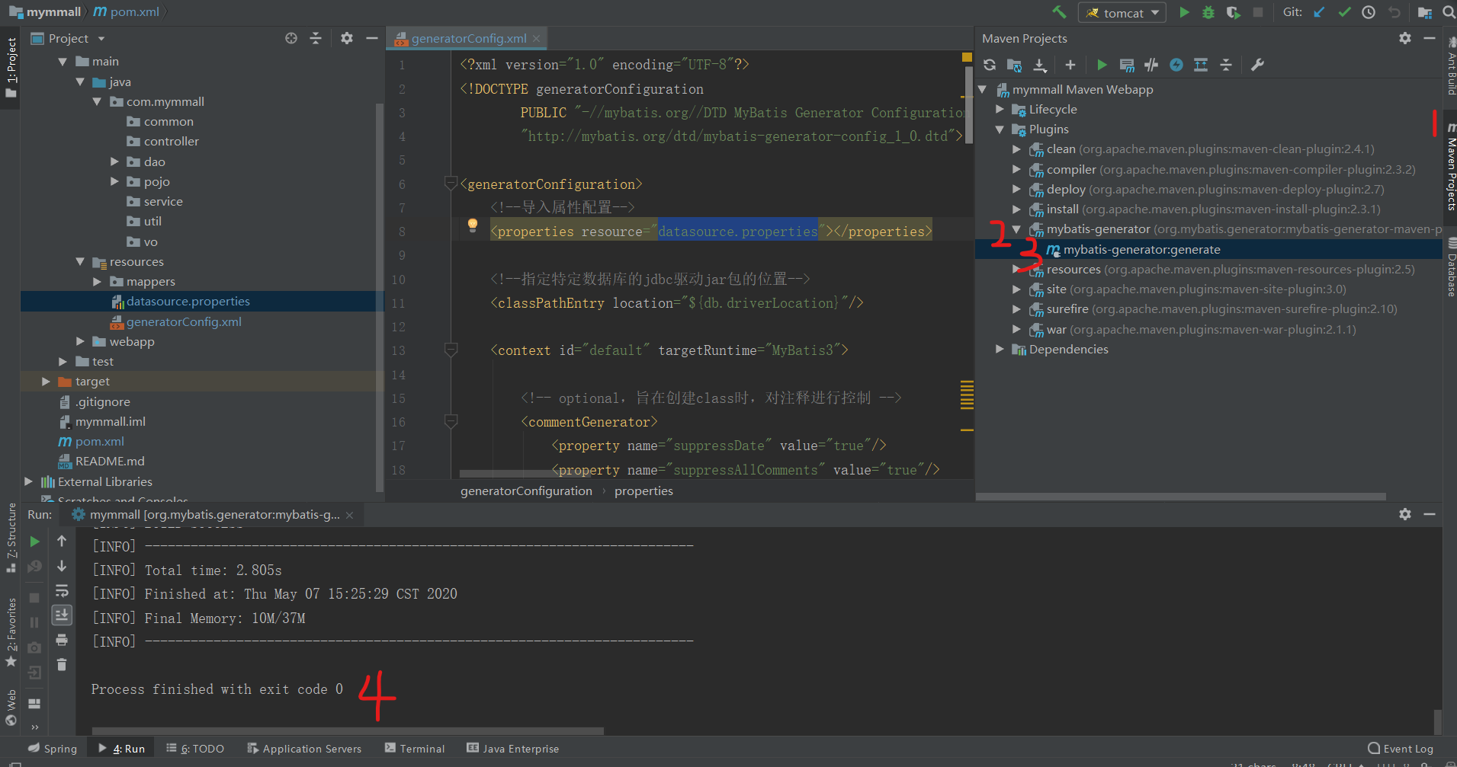Image resolution: width=1457 pixels, height=767 pixels.
Task: Toggle the 7: Structure side tool window
Action: point(11,538)
